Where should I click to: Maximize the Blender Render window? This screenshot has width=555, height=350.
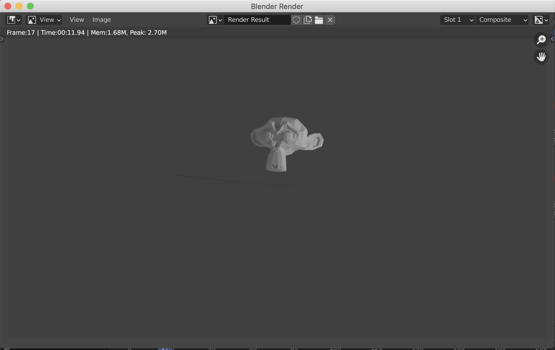point(30,6)
